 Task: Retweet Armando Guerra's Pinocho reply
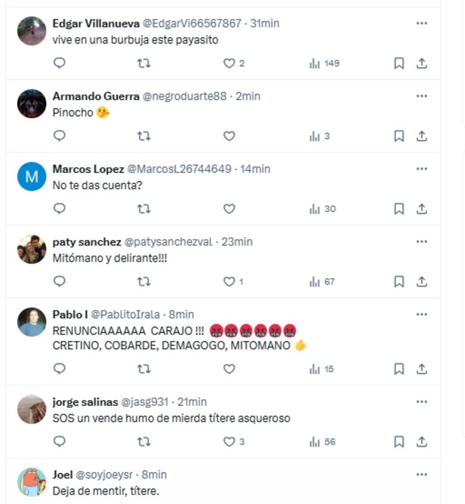coord(144,136)
